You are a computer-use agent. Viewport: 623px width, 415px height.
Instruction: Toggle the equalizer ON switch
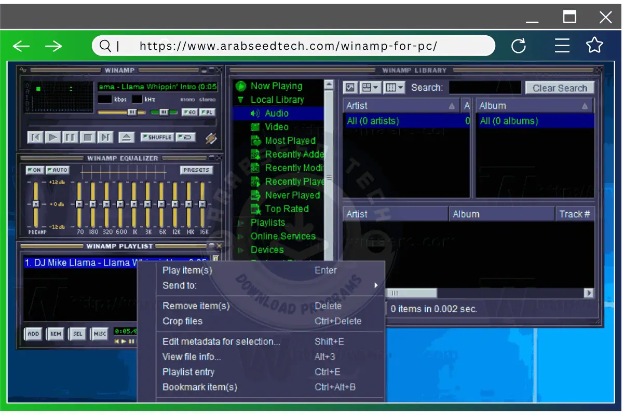tap(34, 170)
